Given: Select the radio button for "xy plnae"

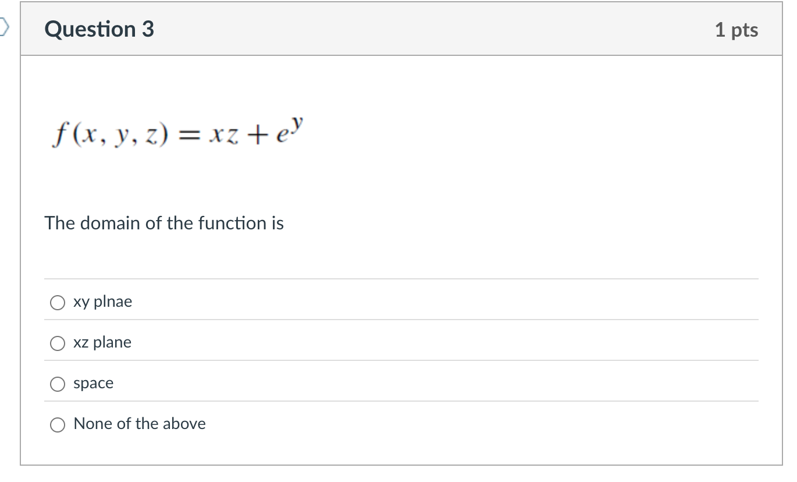Looking at the screenshot, I should [x=57, y=302].
